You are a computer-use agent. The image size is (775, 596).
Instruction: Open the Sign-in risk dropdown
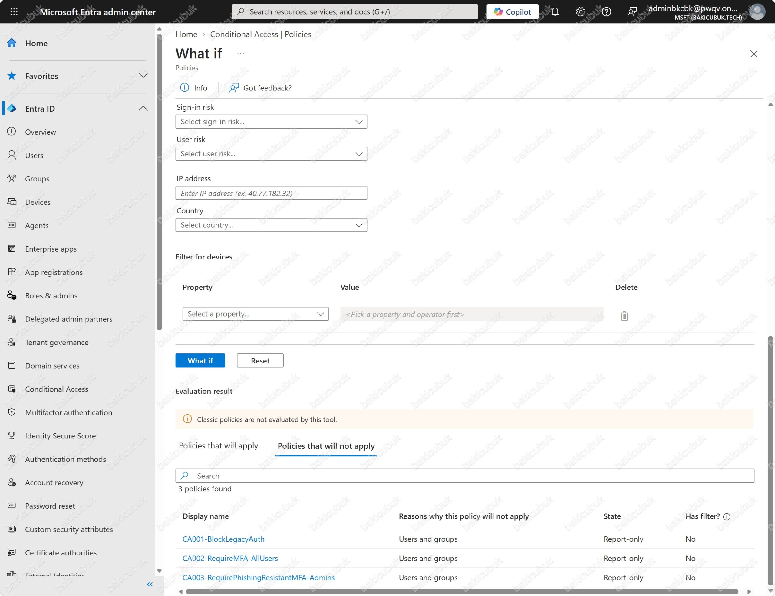(271, 122)
